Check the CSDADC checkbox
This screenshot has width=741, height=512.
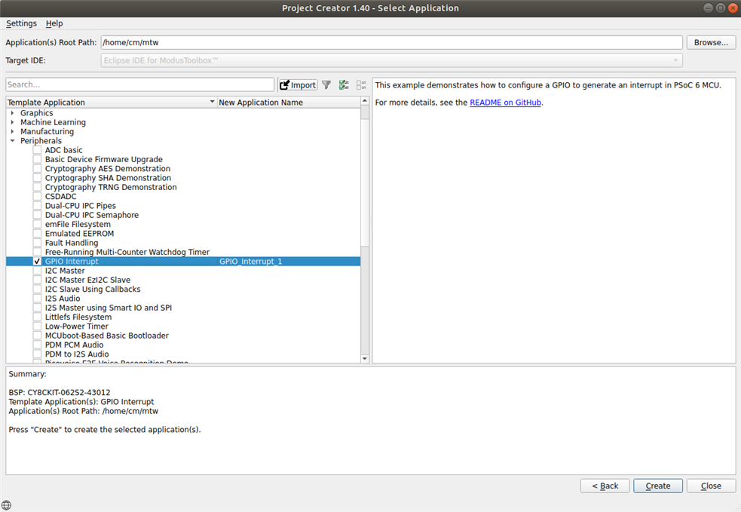coord(37,196)
